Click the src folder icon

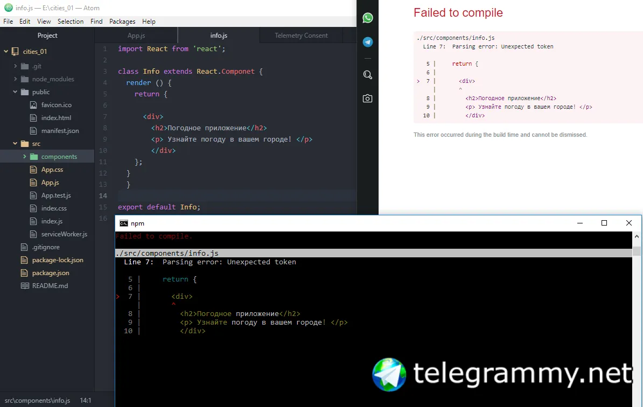(x=25, y=143)
